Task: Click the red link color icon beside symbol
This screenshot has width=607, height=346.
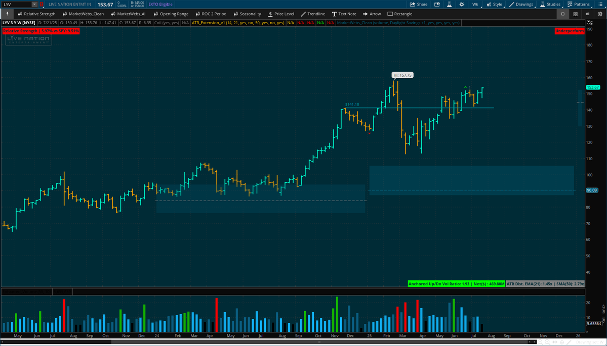Action: (x=42, y=4)
